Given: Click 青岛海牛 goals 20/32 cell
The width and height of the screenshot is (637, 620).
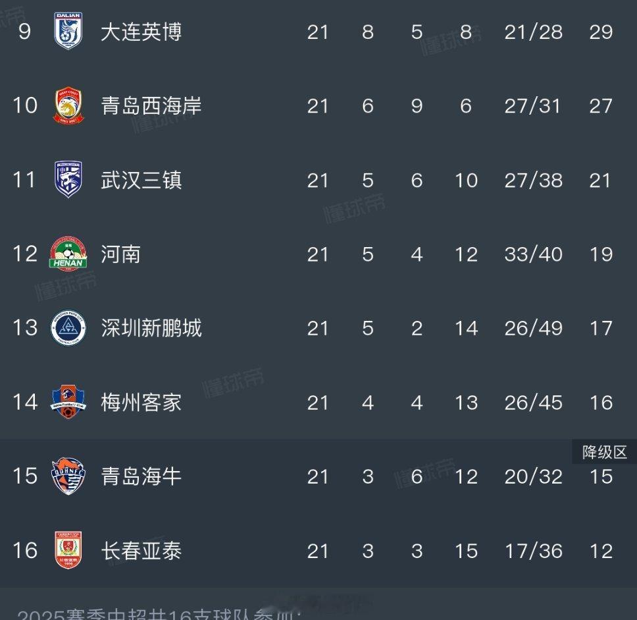Looking at the screenshot, I should click(x=534, y=476).
